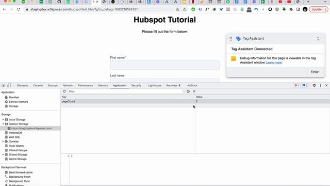330x186 pixels.
Task: Switch to the Performance tab
Action: pyautogui.click(x=85, y=85)
